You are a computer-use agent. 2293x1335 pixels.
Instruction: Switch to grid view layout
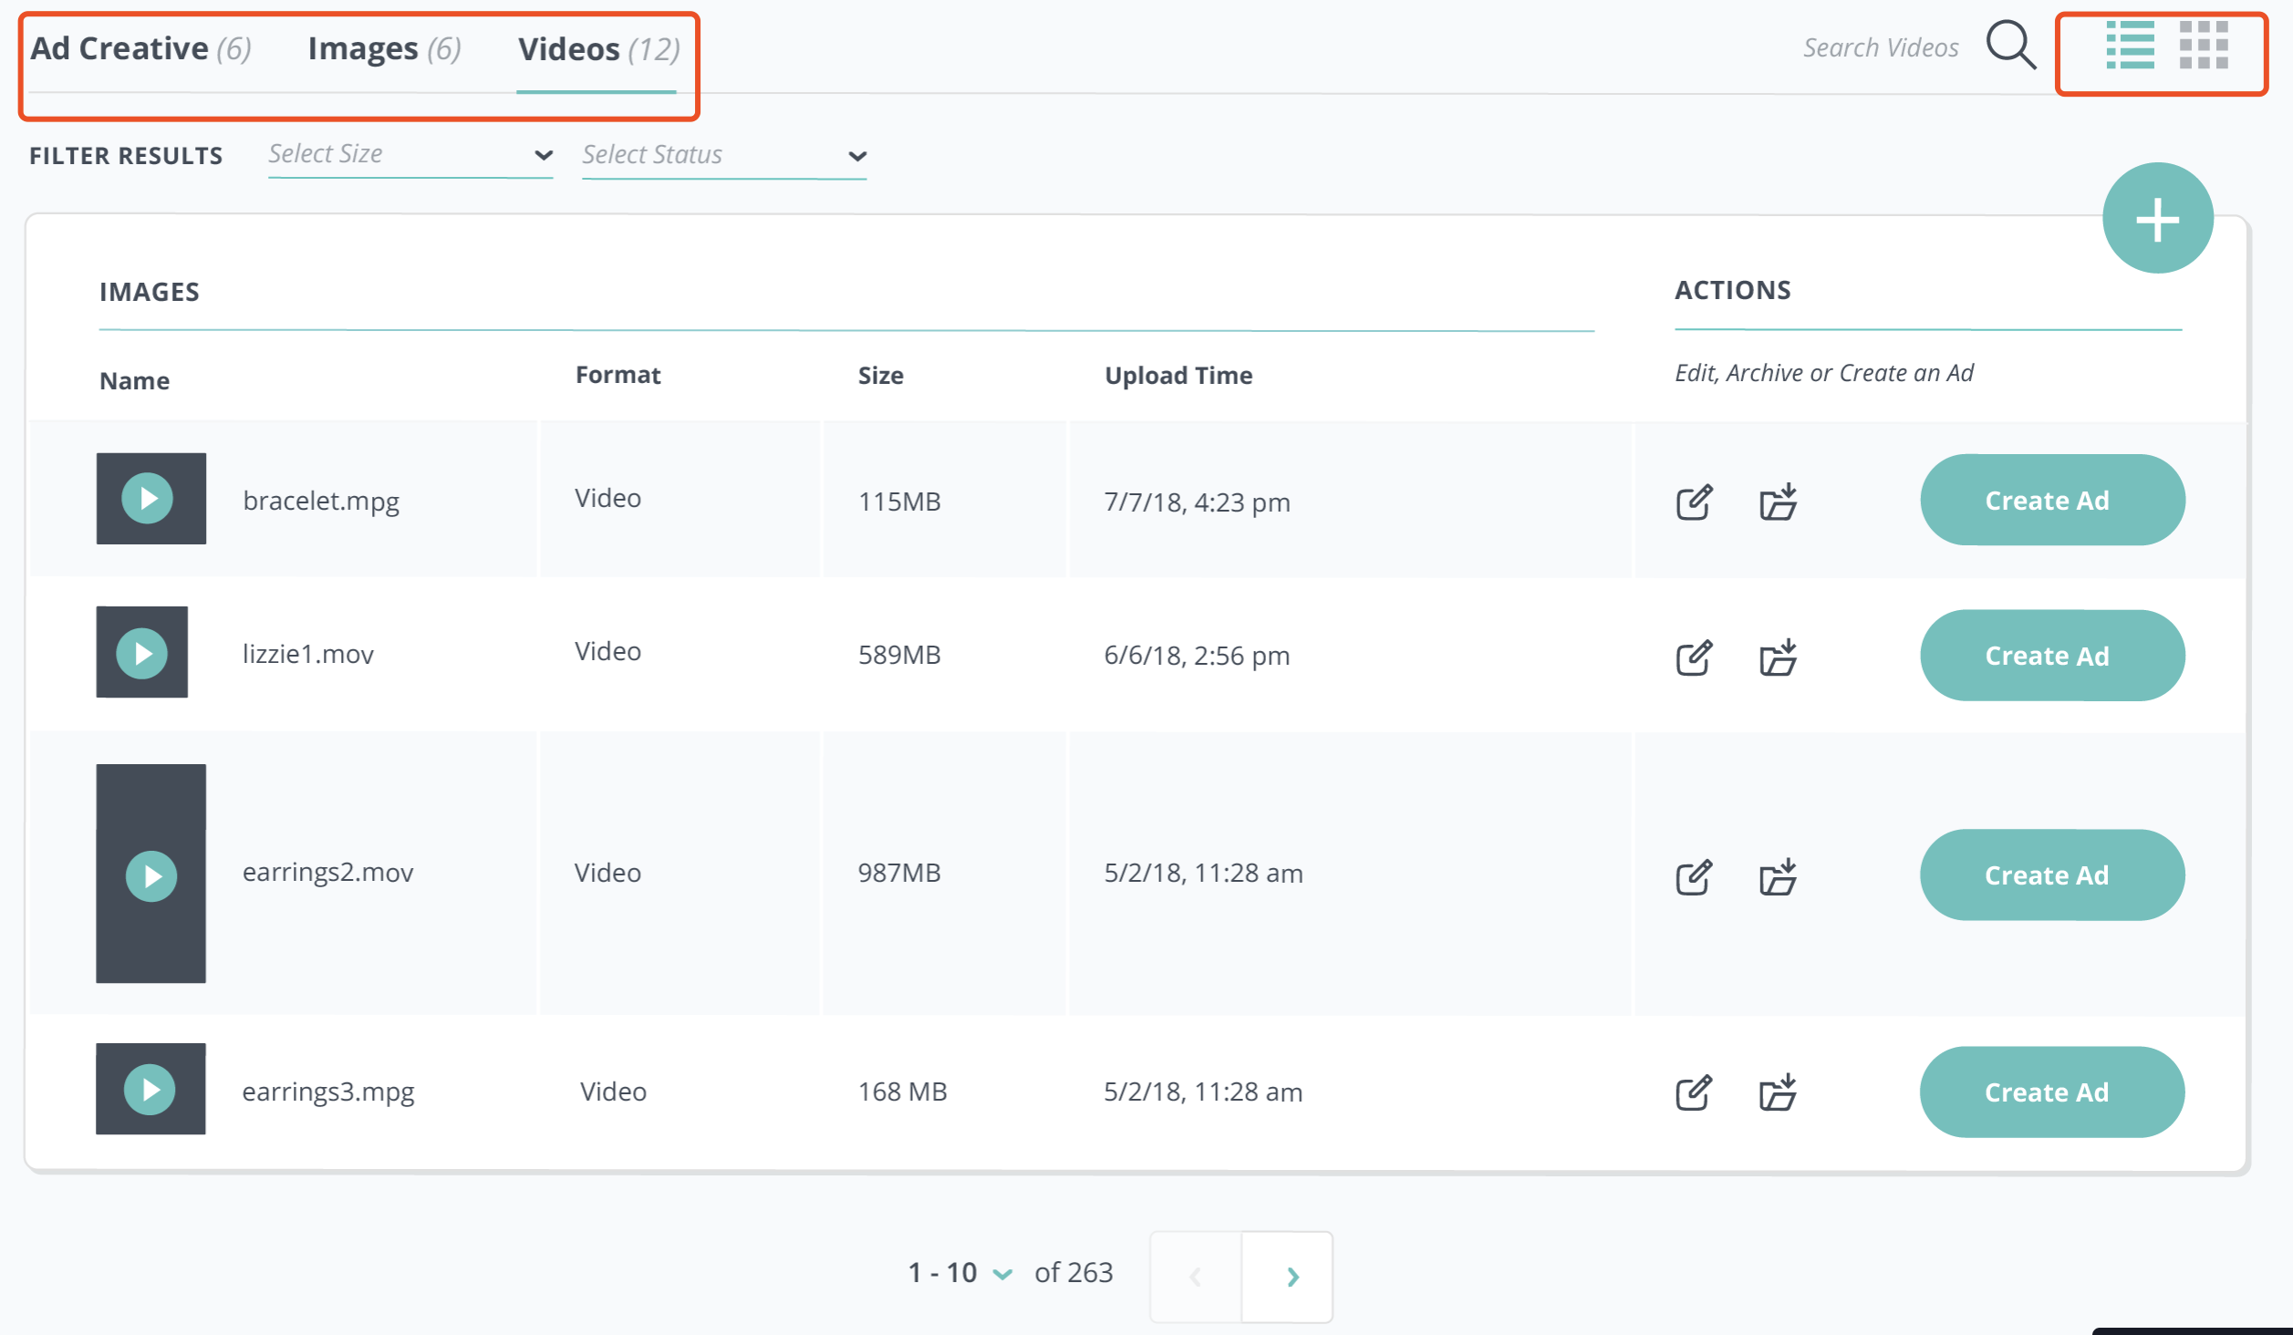click(2204, 46)
